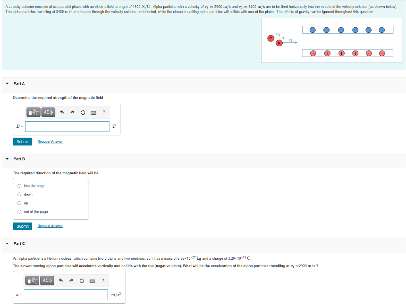Image resolution: width=406 pixels, height=306 pixels.
Task: Open the Greek symbols ΑΣφ tool in Part A
Action: (x=48, y=112)
